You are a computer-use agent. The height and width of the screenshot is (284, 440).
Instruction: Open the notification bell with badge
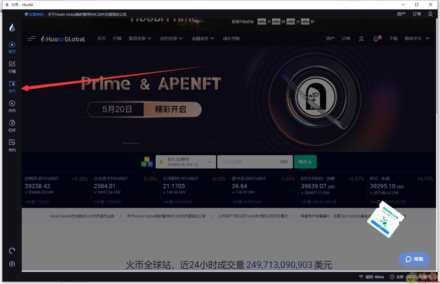pyautogui.click(x=377, y=38)
